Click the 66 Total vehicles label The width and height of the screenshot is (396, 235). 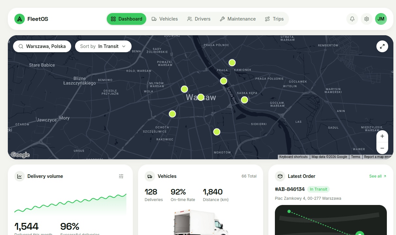pos(249,176)
